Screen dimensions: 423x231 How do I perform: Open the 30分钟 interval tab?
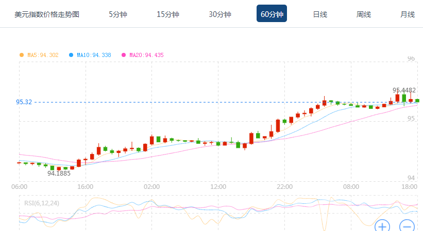pyautogui.click(x=219, y=14)
